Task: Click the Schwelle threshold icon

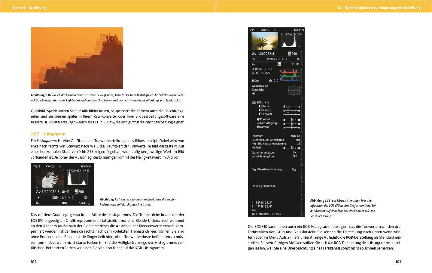Action: click(x=260, y=114)
